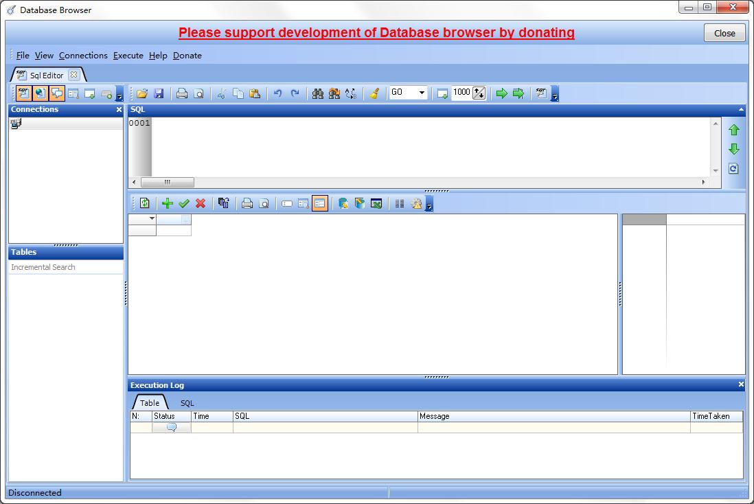The height and width of the screenshot is (504, 754).
Task: Export the results to Excel
Action: pyautogui.click(x=376, y=203)
